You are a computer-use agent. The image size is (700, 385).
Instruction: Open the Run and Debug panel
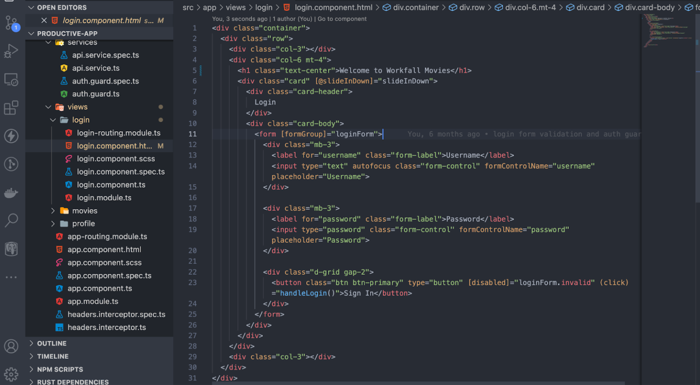pyautogui.click(x=11, y=51)
